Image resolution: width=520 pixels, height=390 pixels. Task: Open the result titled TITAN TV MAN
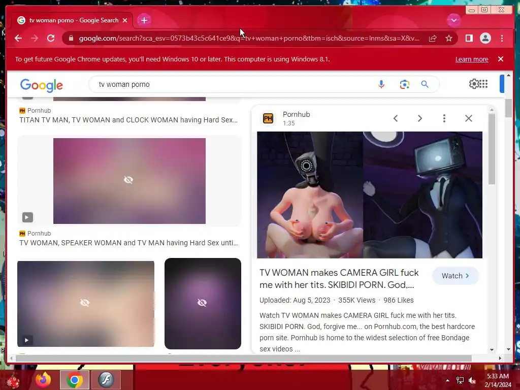(x=128, y=120)
